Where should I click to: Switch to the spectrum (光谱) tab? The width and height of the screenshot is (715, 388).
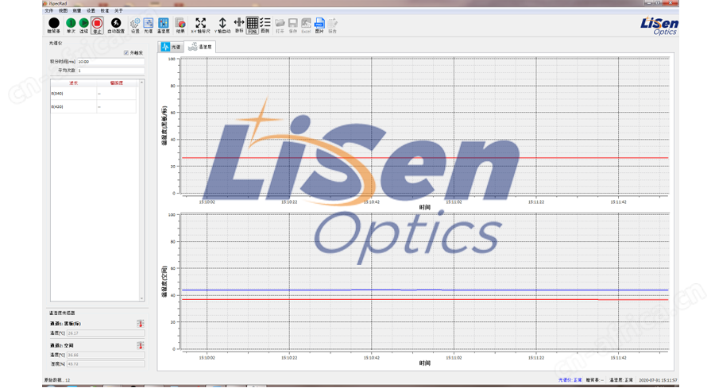point(171,47)
